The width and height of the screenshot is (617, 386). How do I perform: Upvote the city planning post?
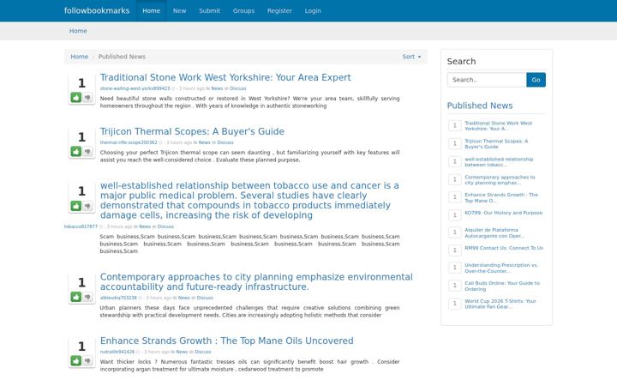coord(76,297)
